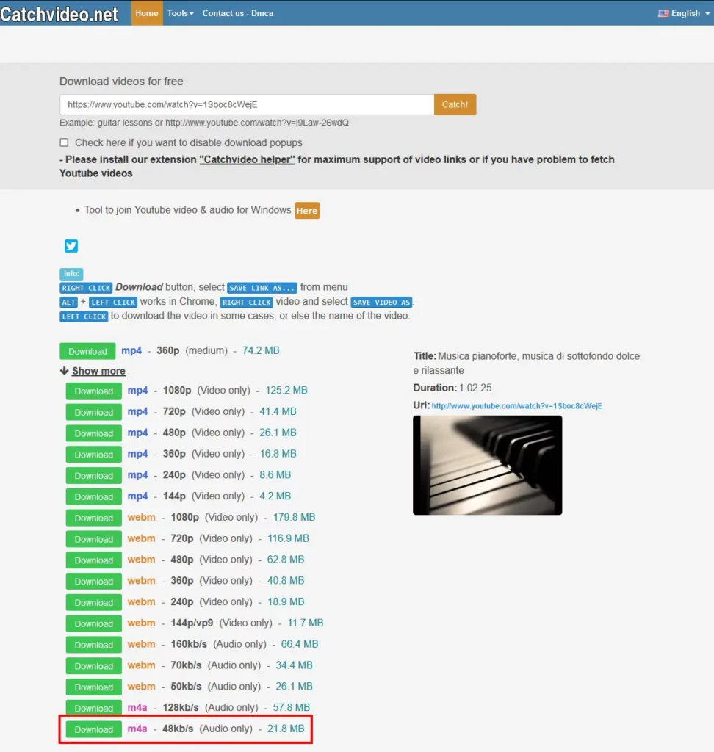714x752 pixels.
Task: Download m4a 48kb/s audio only
Action: tap(93, 729)
